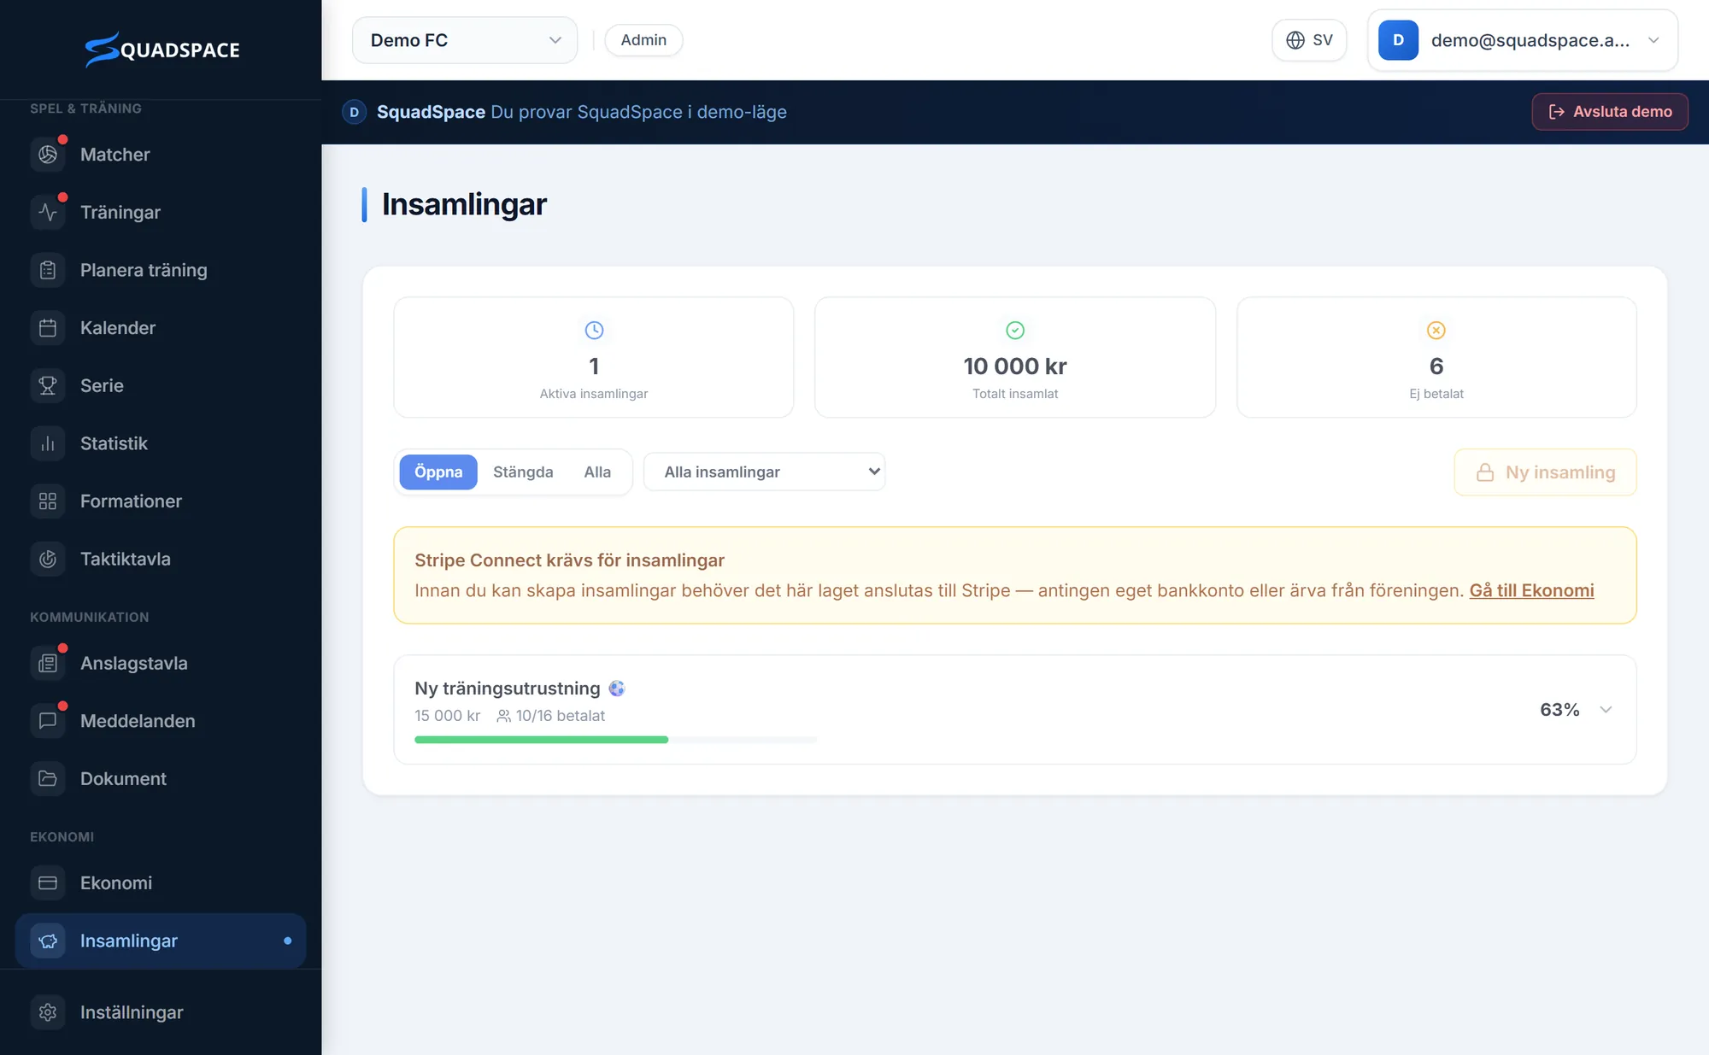Click the Ny träningsutrustning progress bar

click(615, 740)
